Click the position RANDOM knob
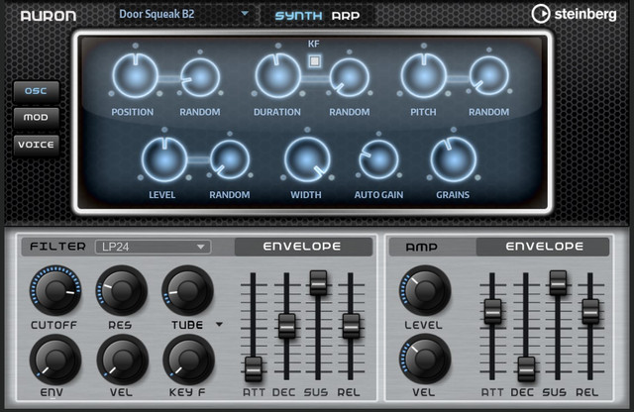 200,77
